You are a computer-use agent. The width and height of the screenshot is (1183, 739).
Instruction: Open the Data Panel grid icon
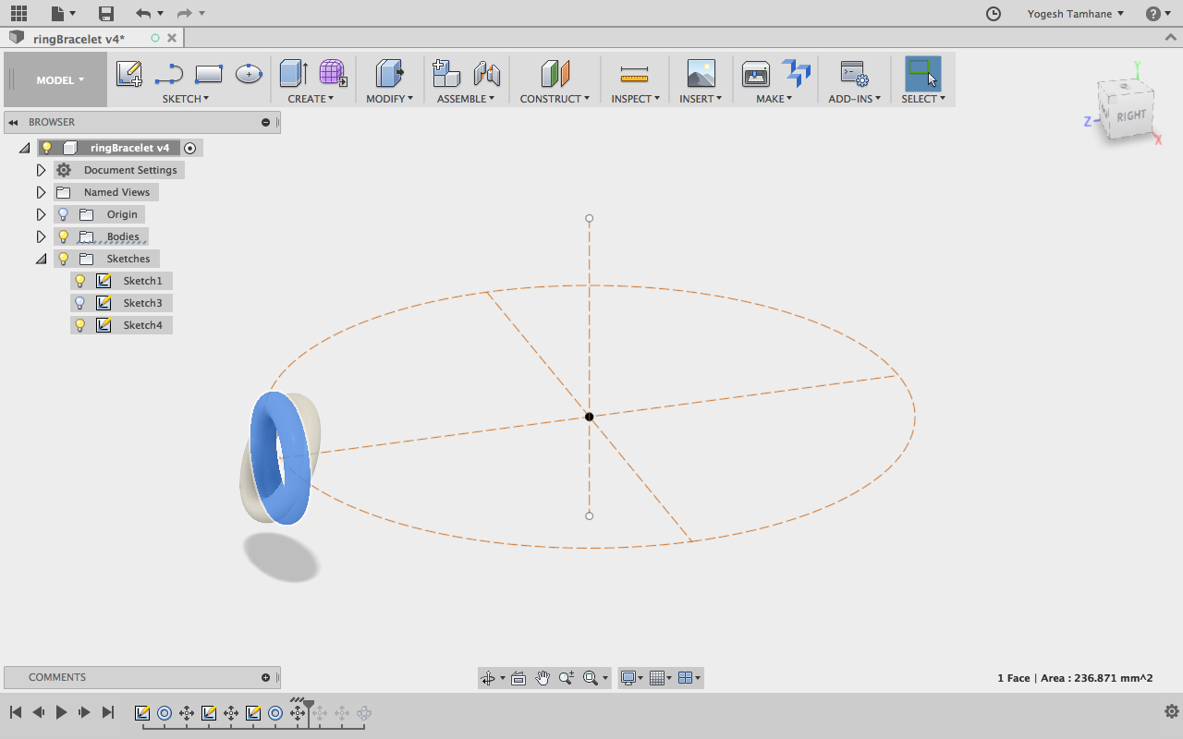18,13
